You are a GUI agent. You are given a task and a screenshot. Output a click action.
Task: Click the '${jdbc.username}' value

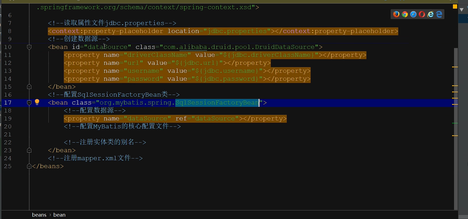(227, 71)
